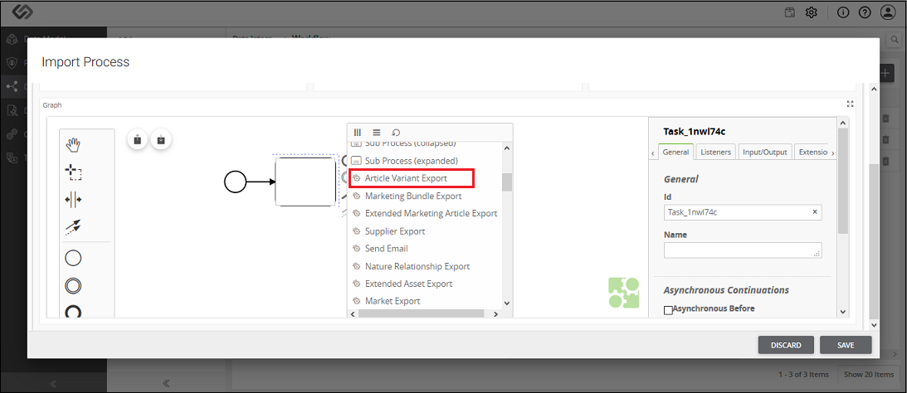Click the download diagram round button
This screenshot has width=907, height=393.
coord(161,139)
